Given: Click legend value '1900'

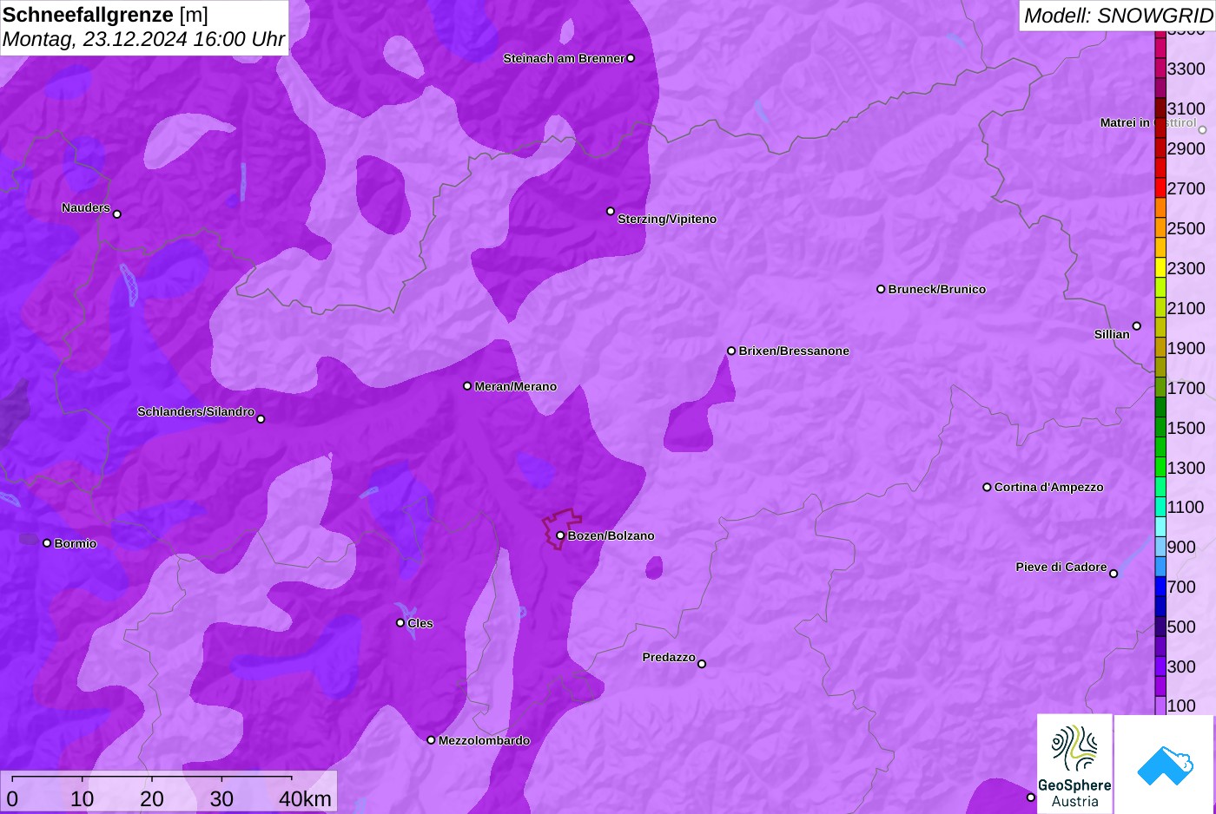Looking at the screenshot, I should pos(1186,348).
